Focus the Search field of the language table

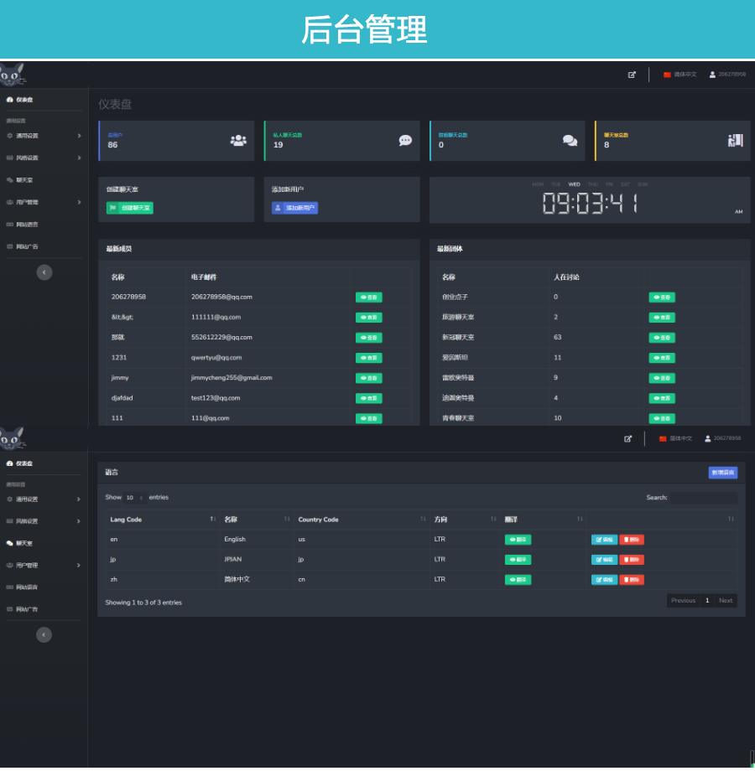click(x=703, y=498)
